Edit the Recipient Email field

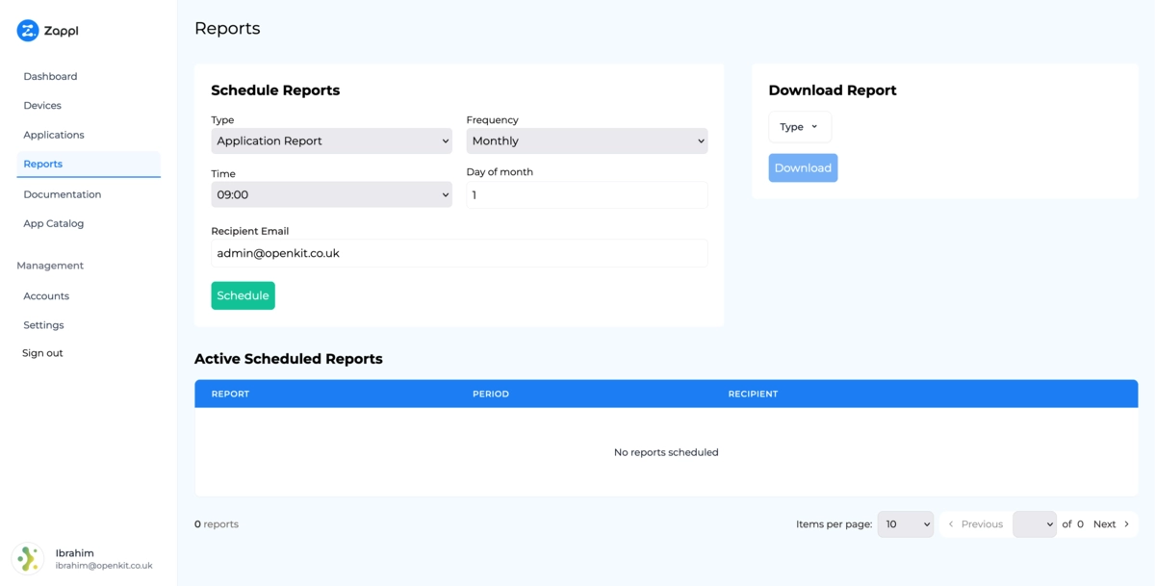pyautogui.click(x=459, y=253)
